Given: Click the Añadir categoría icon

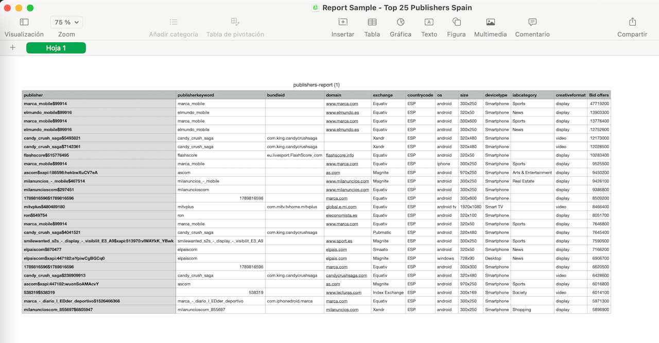Looking at the screenshot, I should tap(174, 22).
